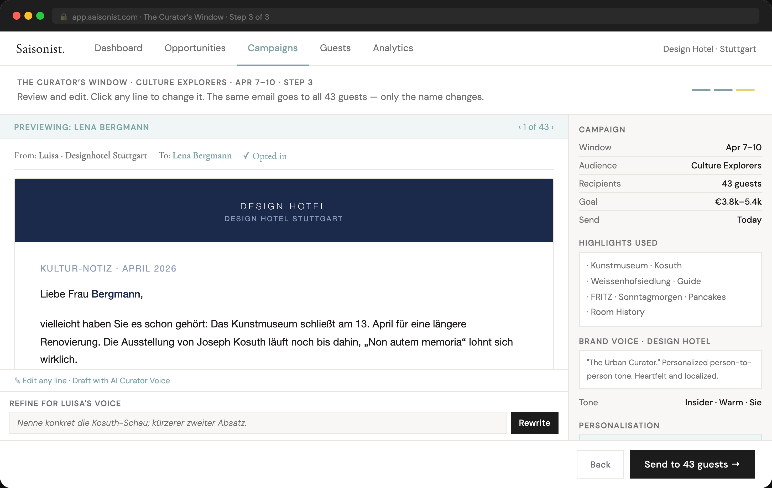Click Send to 43 guests
Viewport: 772px width, 488px height.
(692, 464)
